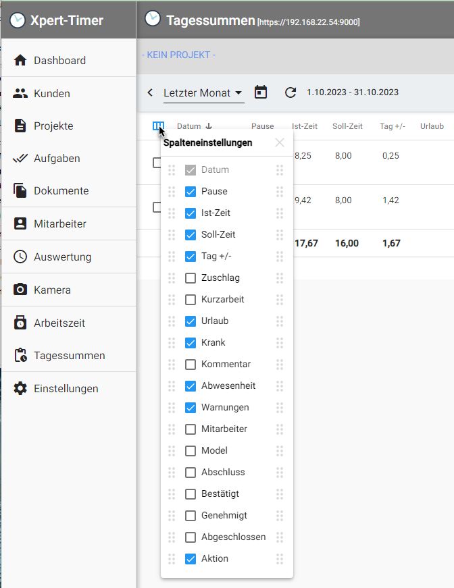Click the Dokumente icon in sidebar
The width and height of the screenshot is (454, 588).
21,191
